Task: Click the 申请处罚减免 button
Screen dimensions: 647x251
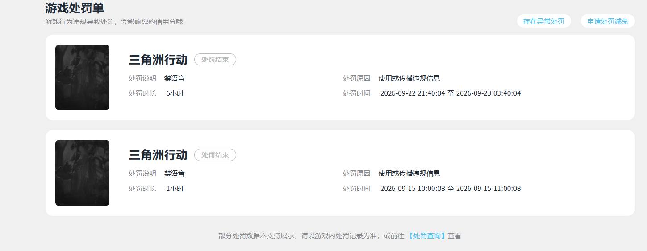Action: point(607,21)
